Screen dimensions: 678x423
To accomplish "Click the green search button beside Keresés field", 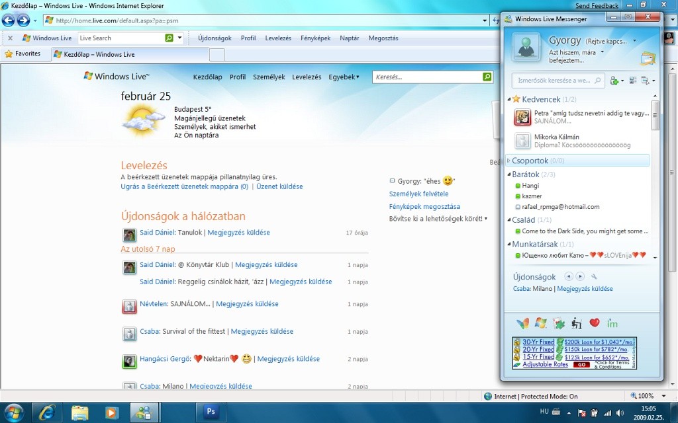I will tap(487, 77).
